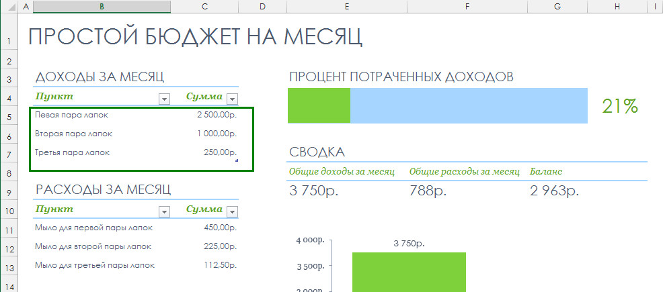Select row 8 header
The image size is (663, 292).
9,173
